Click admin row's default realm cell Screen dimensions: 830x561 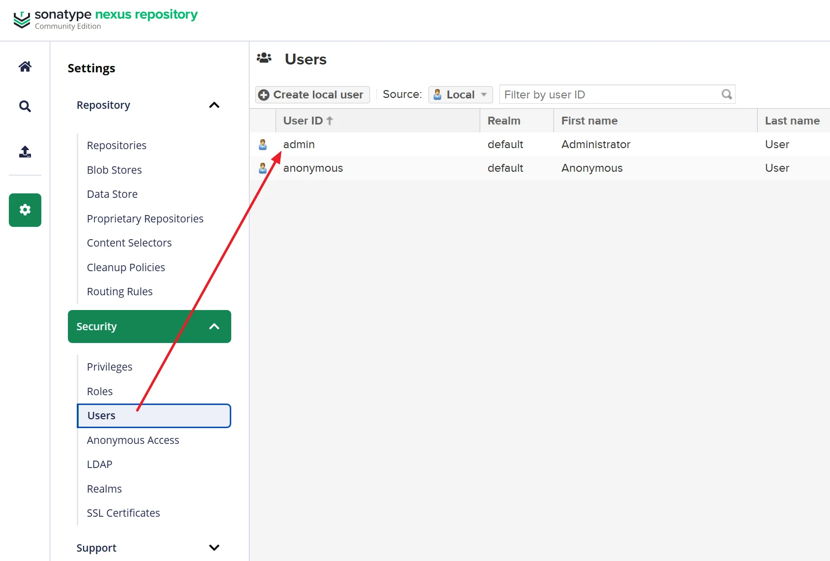click(505, 144)
